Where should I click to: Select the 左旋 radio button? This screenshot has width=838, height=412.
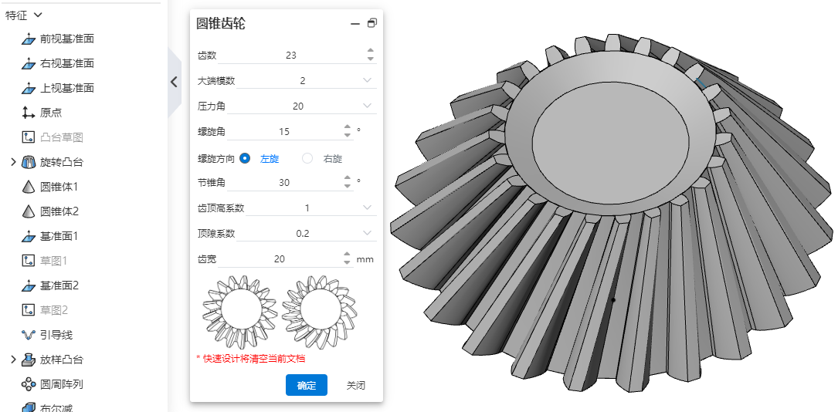coord(245,158)
